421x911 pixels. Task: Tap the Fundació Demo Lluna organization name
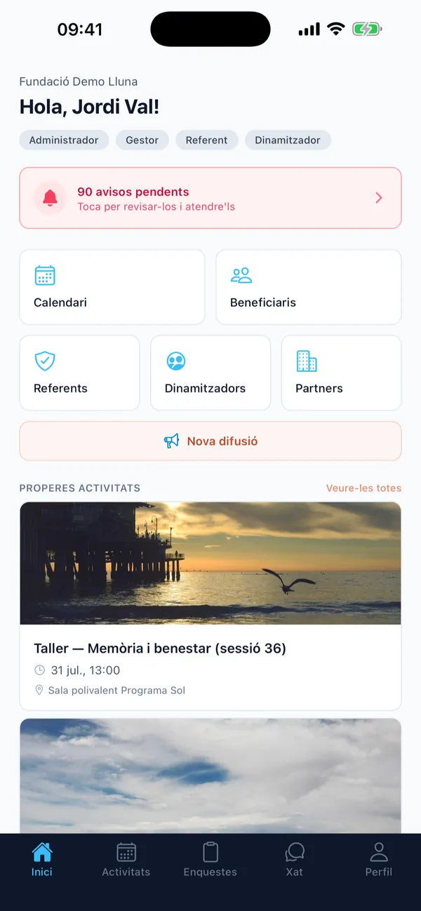pyautogui.click(x=79, y=81)
